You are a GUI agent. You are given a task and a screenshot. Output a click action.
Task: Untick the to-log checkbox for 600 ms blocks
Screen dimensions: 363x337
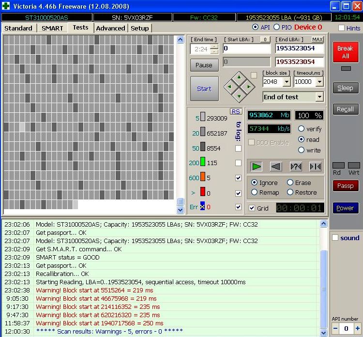(238, 178)
